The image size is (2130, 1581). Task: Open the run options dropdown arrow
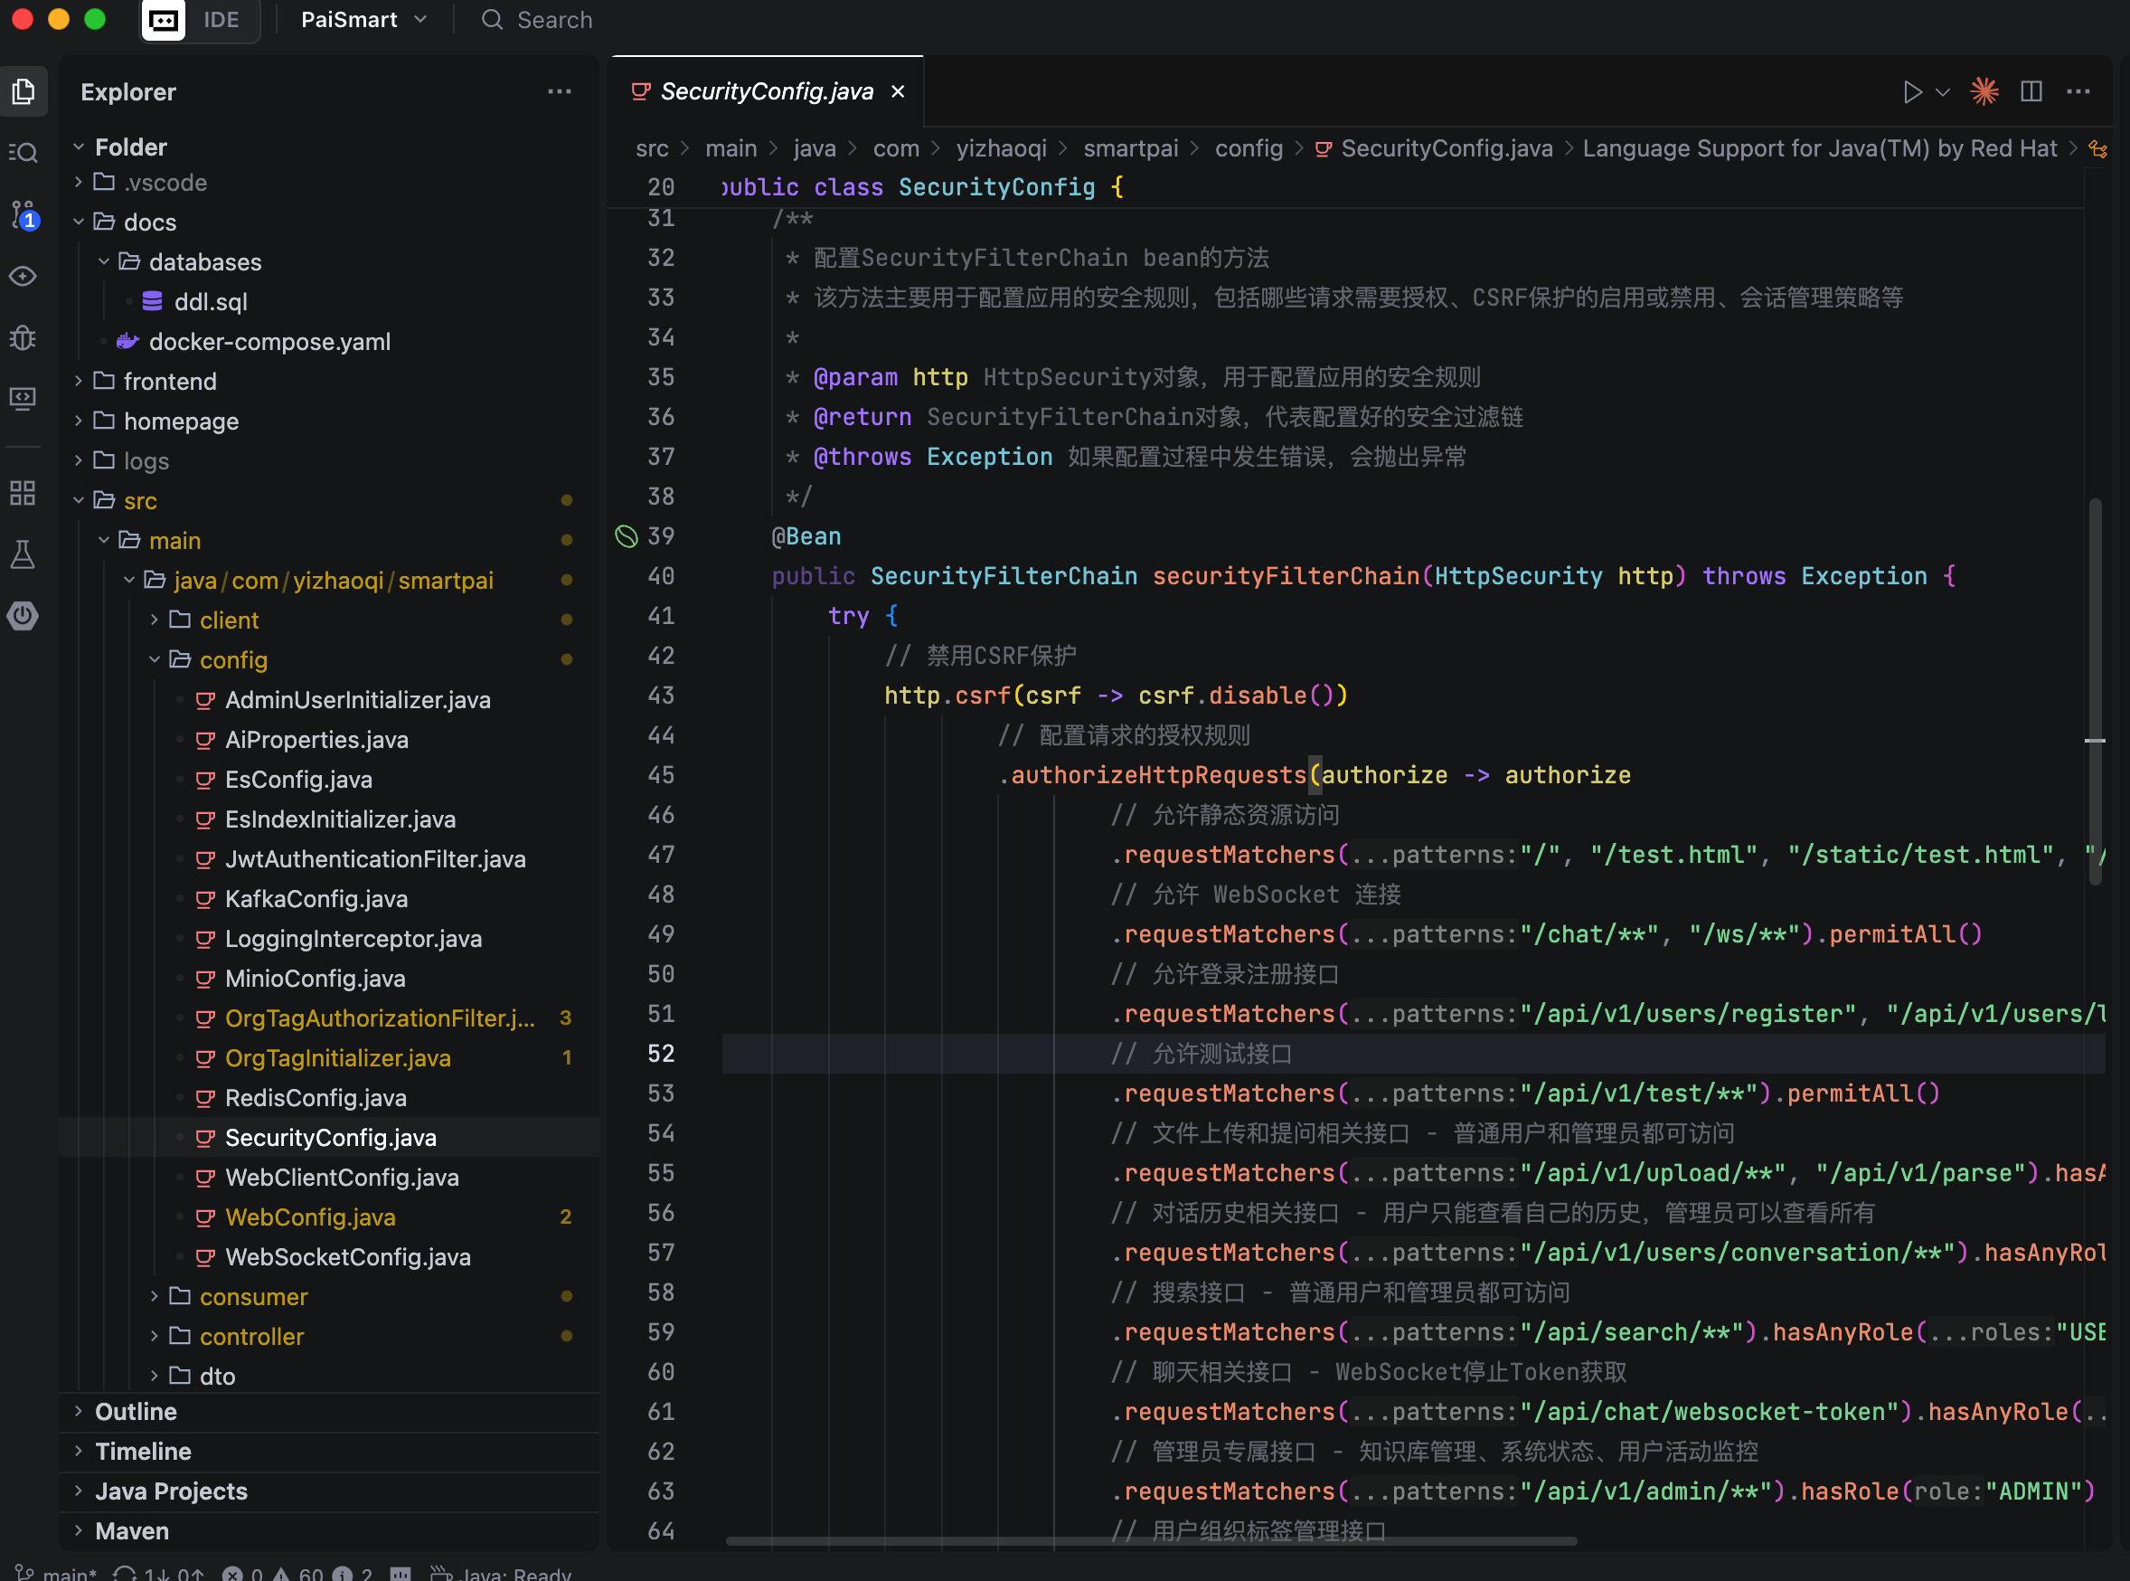pyautogui.click(x=1943, y=93)
